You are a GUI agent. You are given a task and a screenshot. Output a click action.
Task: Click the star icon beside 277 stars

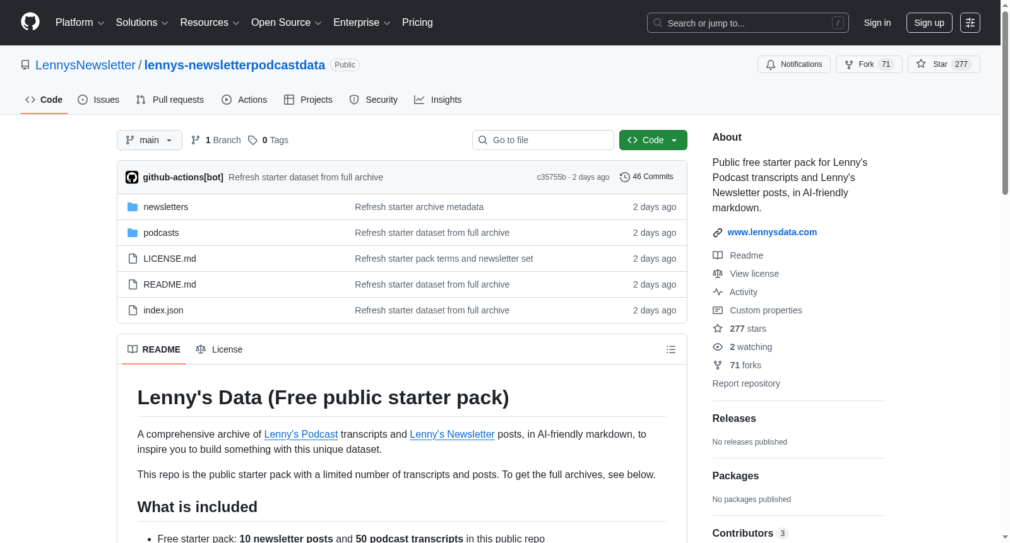pos(718,329)
